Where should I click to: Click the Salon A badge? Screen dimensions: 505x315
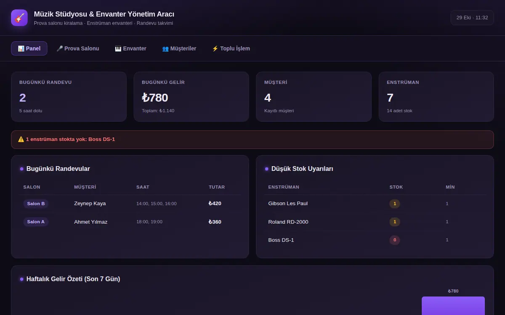36,222
